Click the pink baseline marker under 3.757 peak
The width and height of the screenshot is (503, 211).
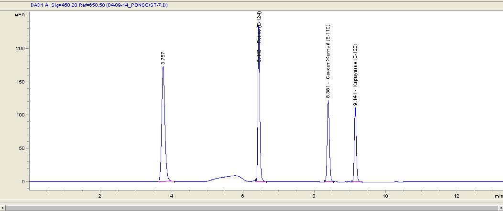coord(166,181)
